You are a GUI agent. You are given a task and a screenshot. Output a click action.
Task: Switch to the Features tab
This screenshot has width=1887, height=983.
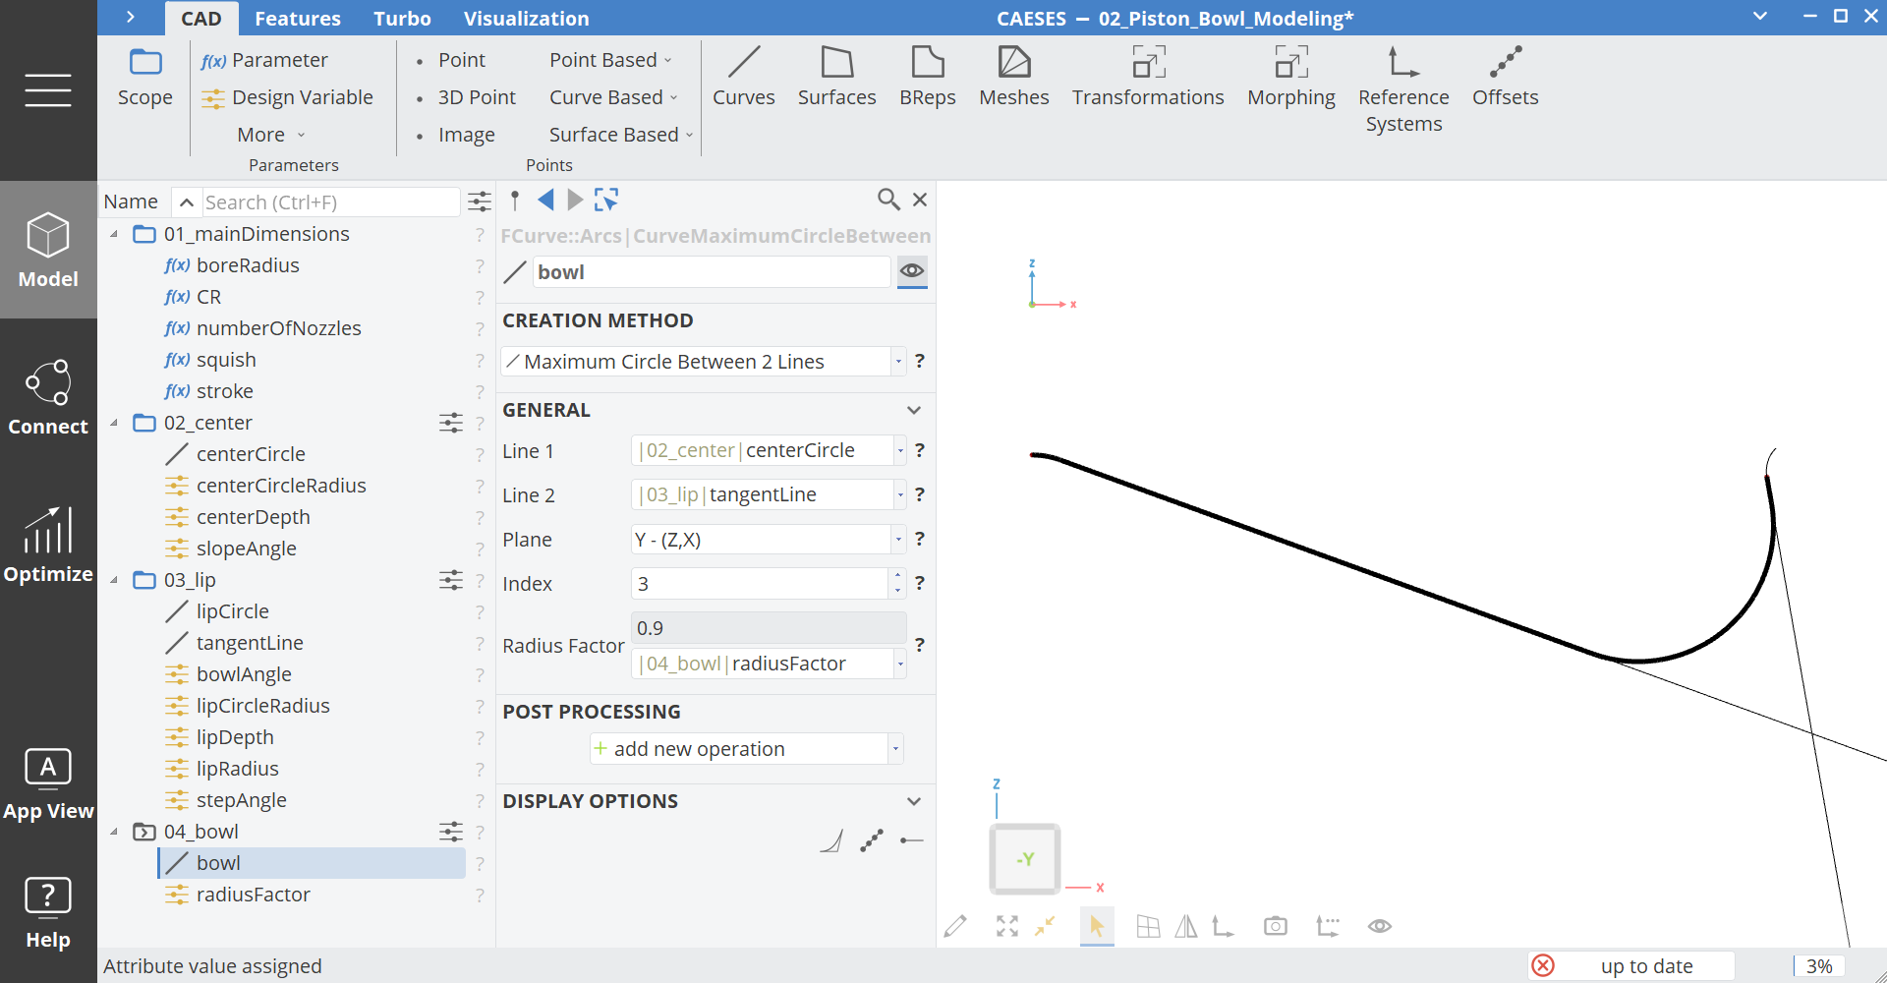[298, 19]
